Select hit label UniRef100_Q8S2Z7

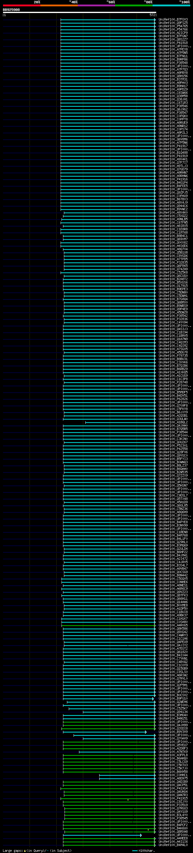[x=173, y=39]
